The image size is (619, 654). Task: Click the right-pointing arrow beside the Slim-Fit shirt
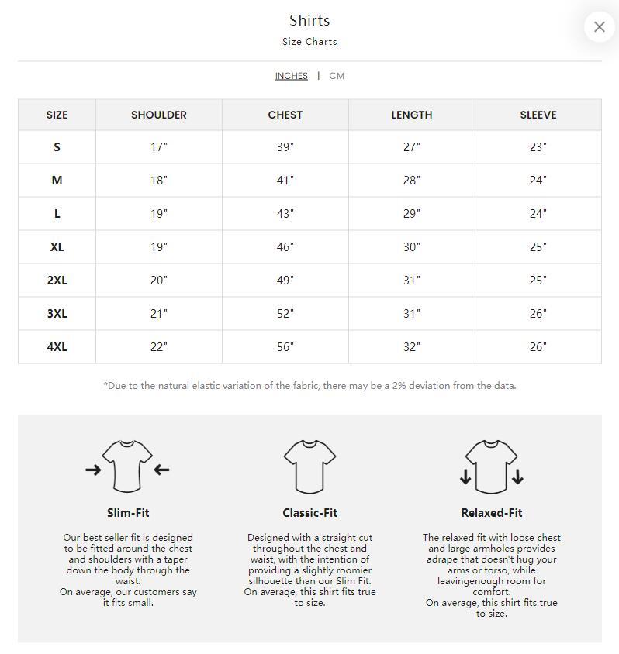coord(92,469)
